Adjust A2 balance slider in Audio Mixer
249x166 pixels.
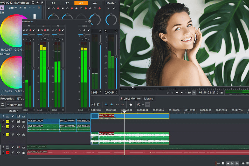click(43, 35)
